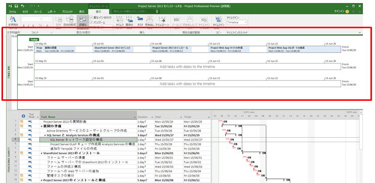The width and height of the screenshot is (375, 183).
Task: Toggle Overlapped Tasks (重なっているタスク) checkbox
Action: click(x=91, y=17)
